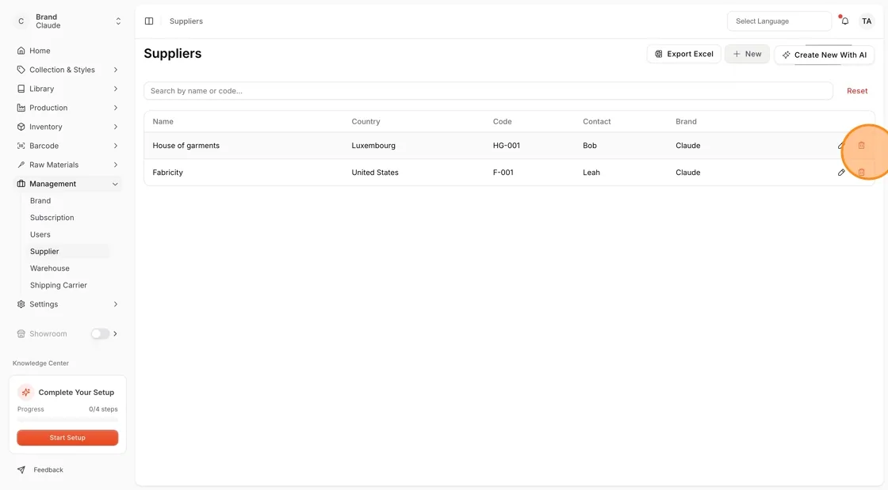
Task: Click Create New With AI
Action: pyautogui.click(x=824, y=55)
